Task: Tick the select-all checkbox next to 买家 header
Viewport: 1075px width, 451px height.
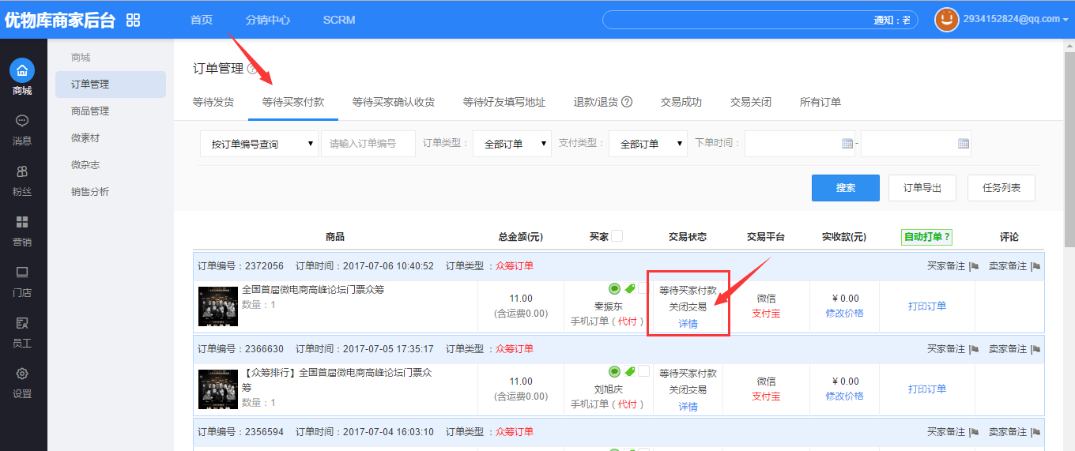Action: 617,235
